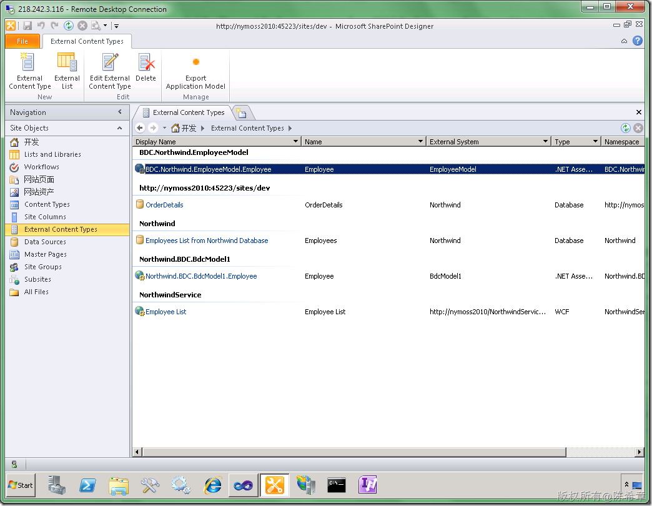Go forward in the breadcrumb bar
This screenshot has width=652, height=506.
click(153, 128)
